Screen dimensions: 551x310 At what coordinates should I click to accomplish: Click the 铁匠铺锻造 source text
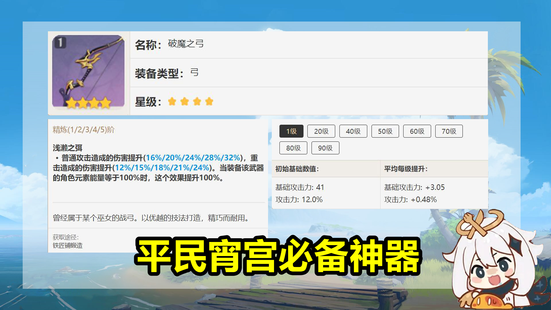(67, 246)
